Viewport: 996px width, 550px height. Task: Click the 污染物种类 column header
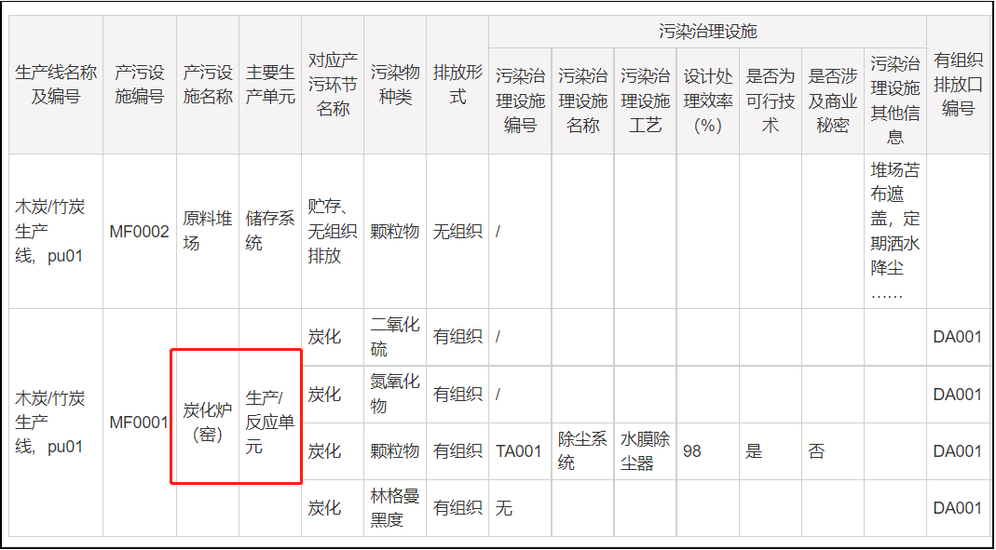click(x=393, y=82)
